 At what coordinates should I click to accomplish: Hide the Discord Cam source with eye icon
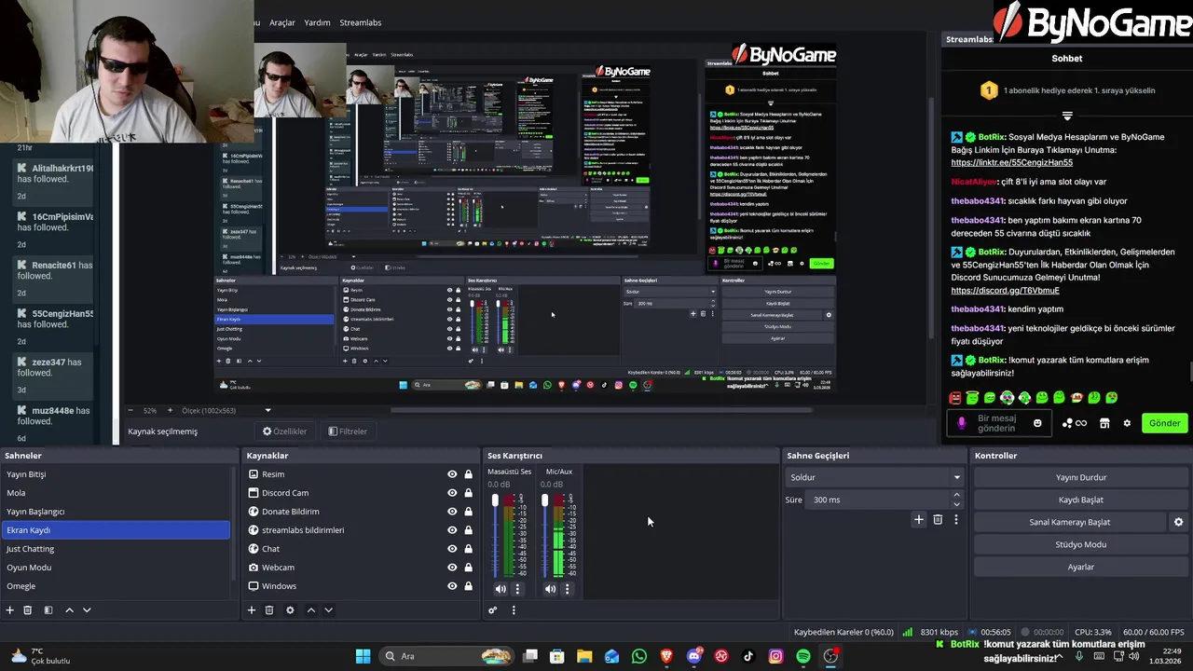(x=452, y=493)
